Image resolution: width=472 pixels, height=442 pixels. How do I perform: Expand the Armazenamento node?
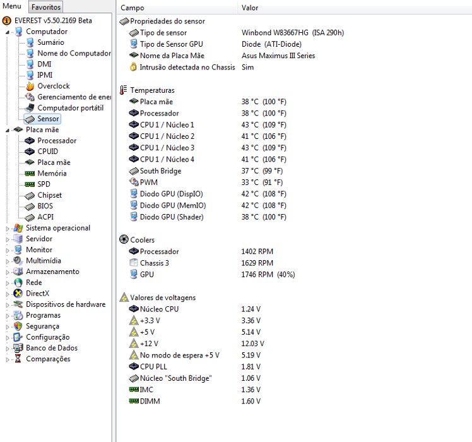[x=7, y=272]
